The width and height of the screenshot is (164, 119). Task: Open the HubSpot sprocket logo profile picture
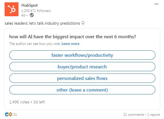(x=12, y=9)
